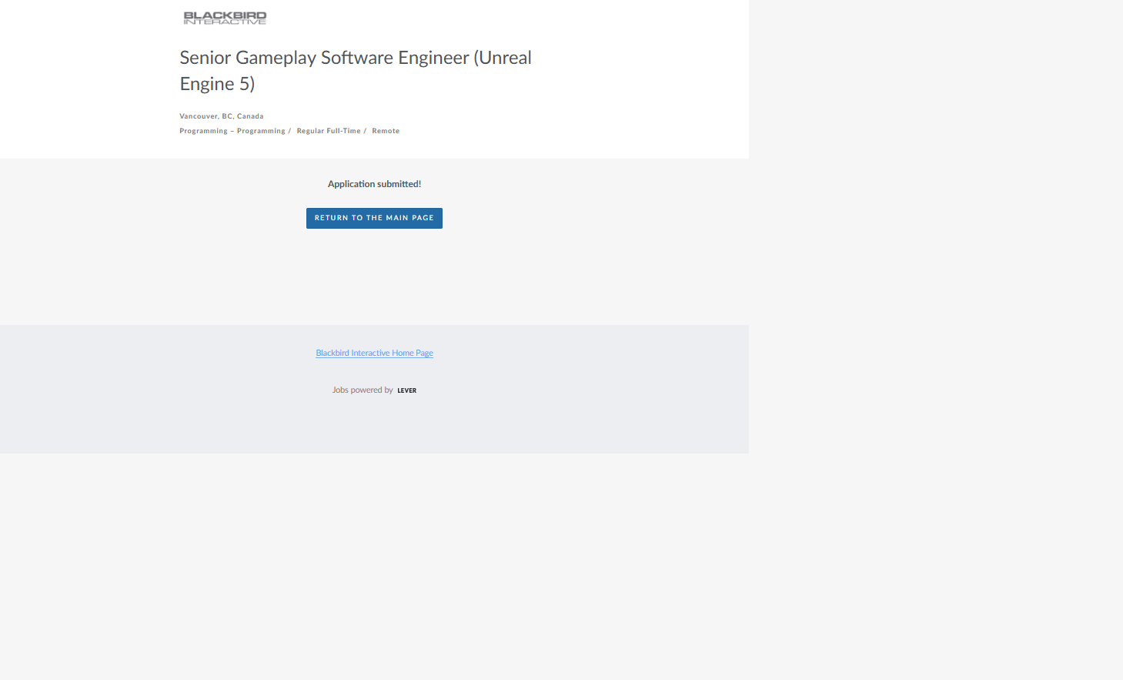Click the Lever logo in footer
1123x680 pixels.
point(406,390)
